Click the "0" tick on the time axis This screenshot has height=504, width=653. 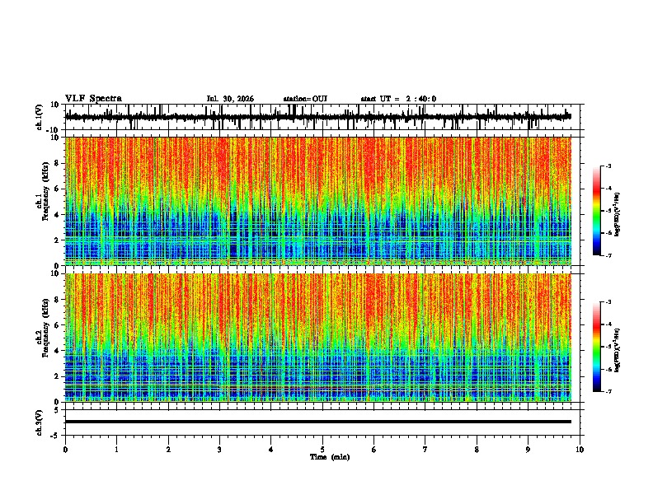65,450
